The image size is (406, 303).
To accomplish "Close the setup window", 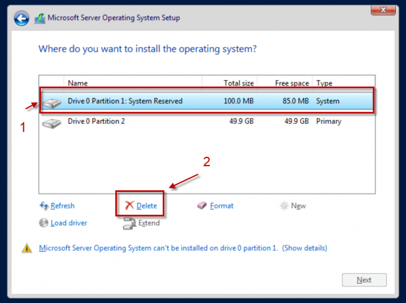I will click(383, 10).
